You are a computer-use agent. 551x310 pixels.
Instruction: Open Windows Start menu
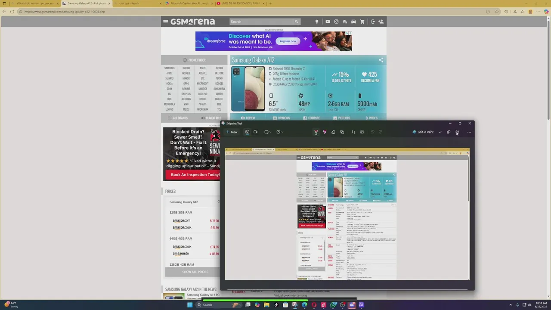[189, 305]
